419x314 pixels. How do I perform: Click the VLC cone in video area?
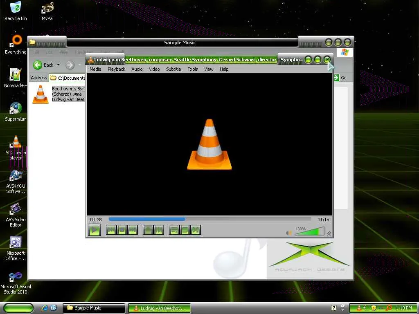point(209,144)
